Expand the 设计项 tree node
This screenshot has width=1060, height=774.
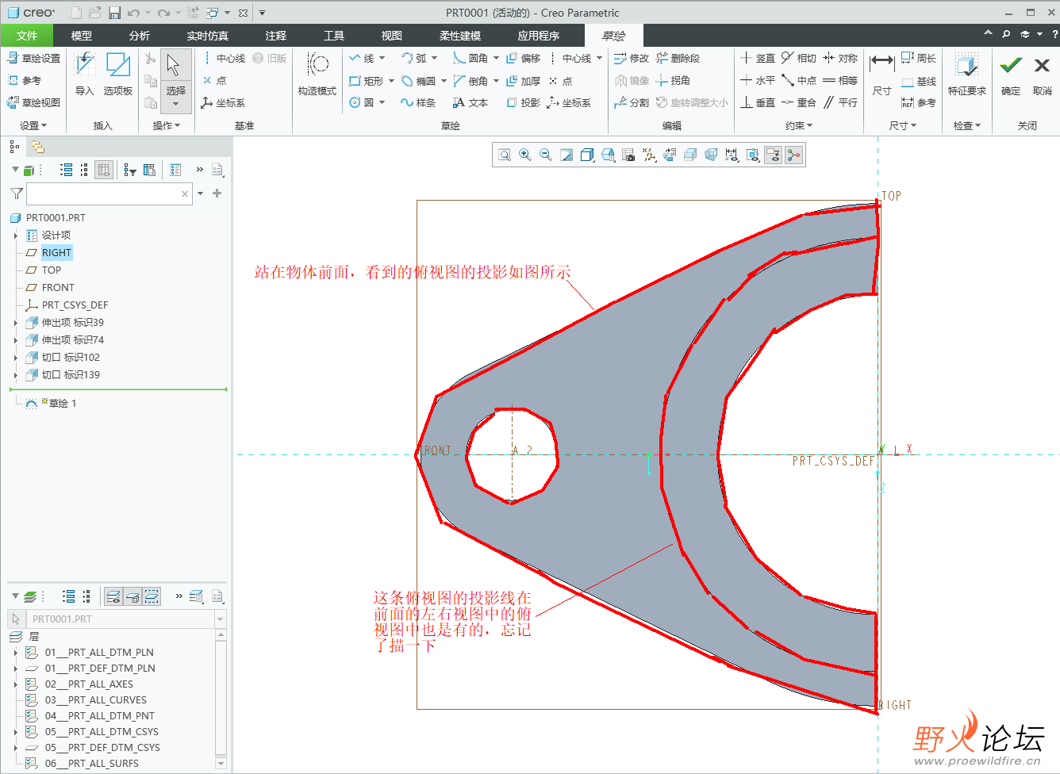(x=15, y=236)
